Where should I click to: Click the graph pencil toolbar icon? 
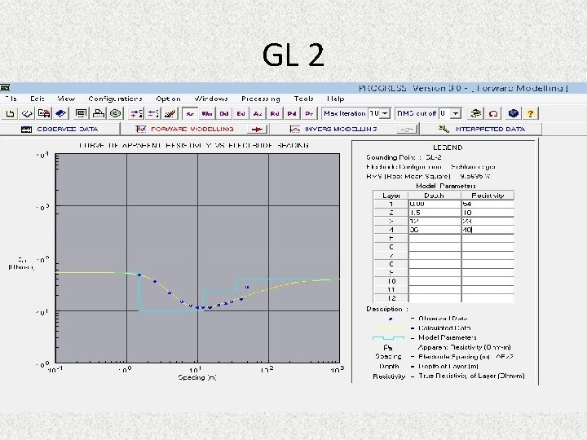(x=170, y=113)
